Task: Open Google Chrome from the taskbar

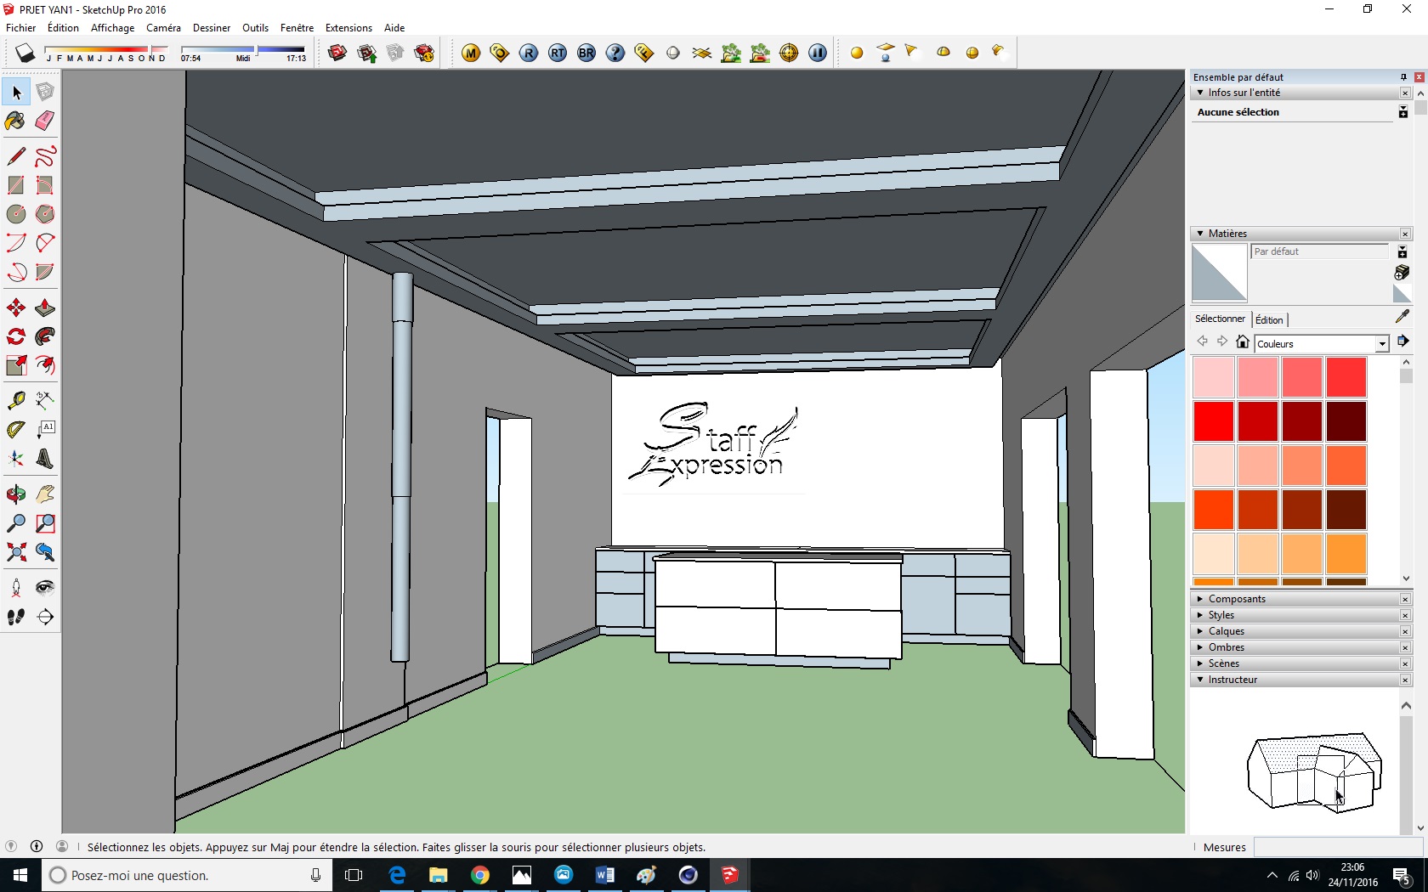Action: [x=480, y=875]
